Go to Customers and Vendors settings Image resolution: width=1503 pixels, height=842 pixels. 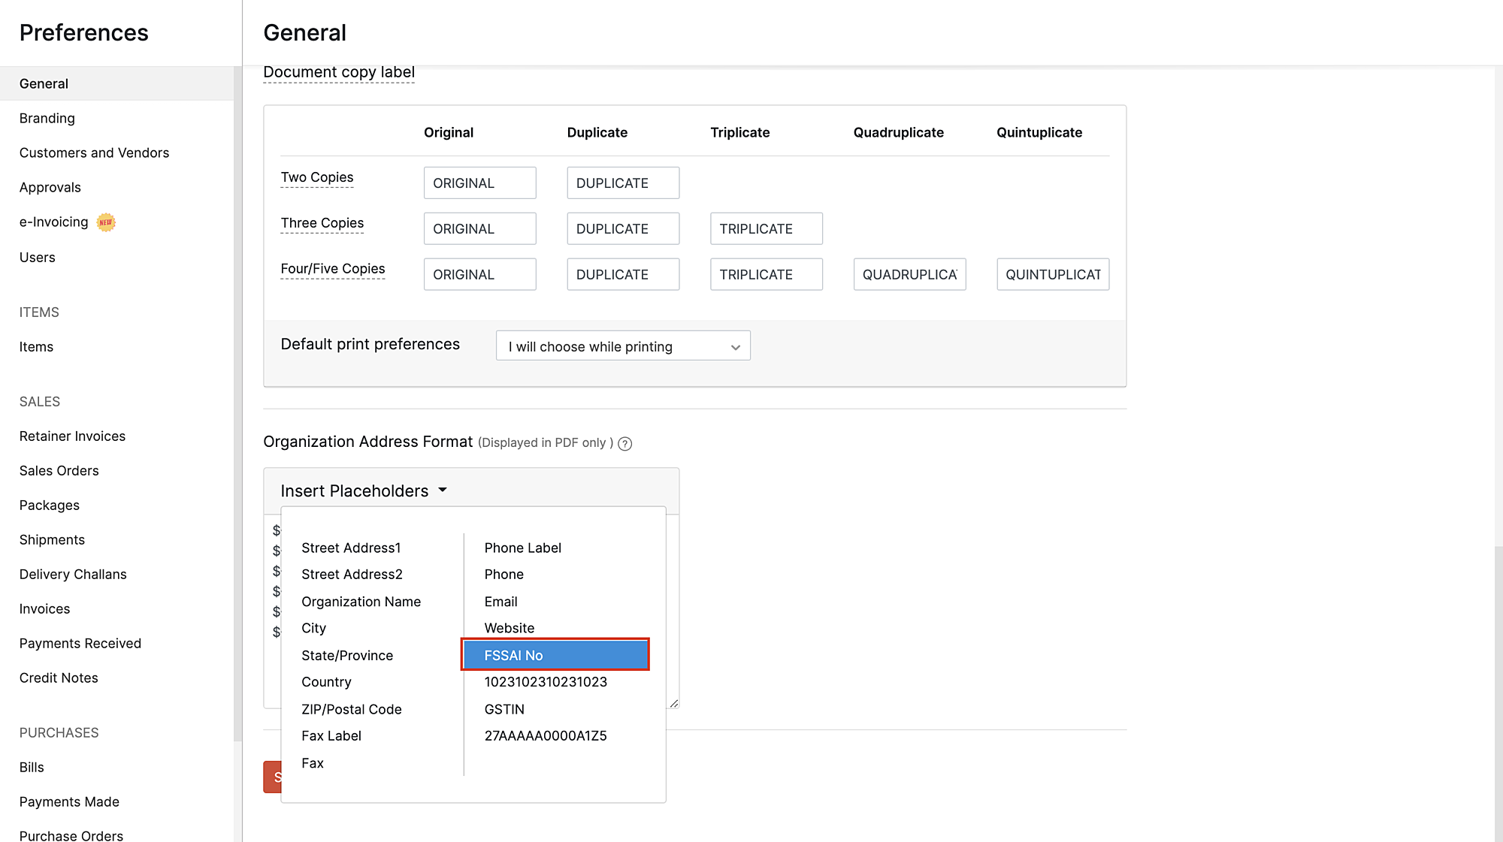click(94, 152)
